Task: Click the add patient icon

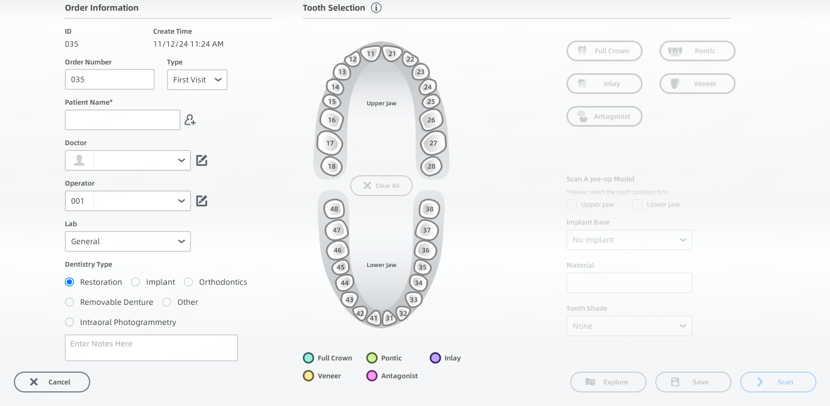Action: (x=190, y=120)
